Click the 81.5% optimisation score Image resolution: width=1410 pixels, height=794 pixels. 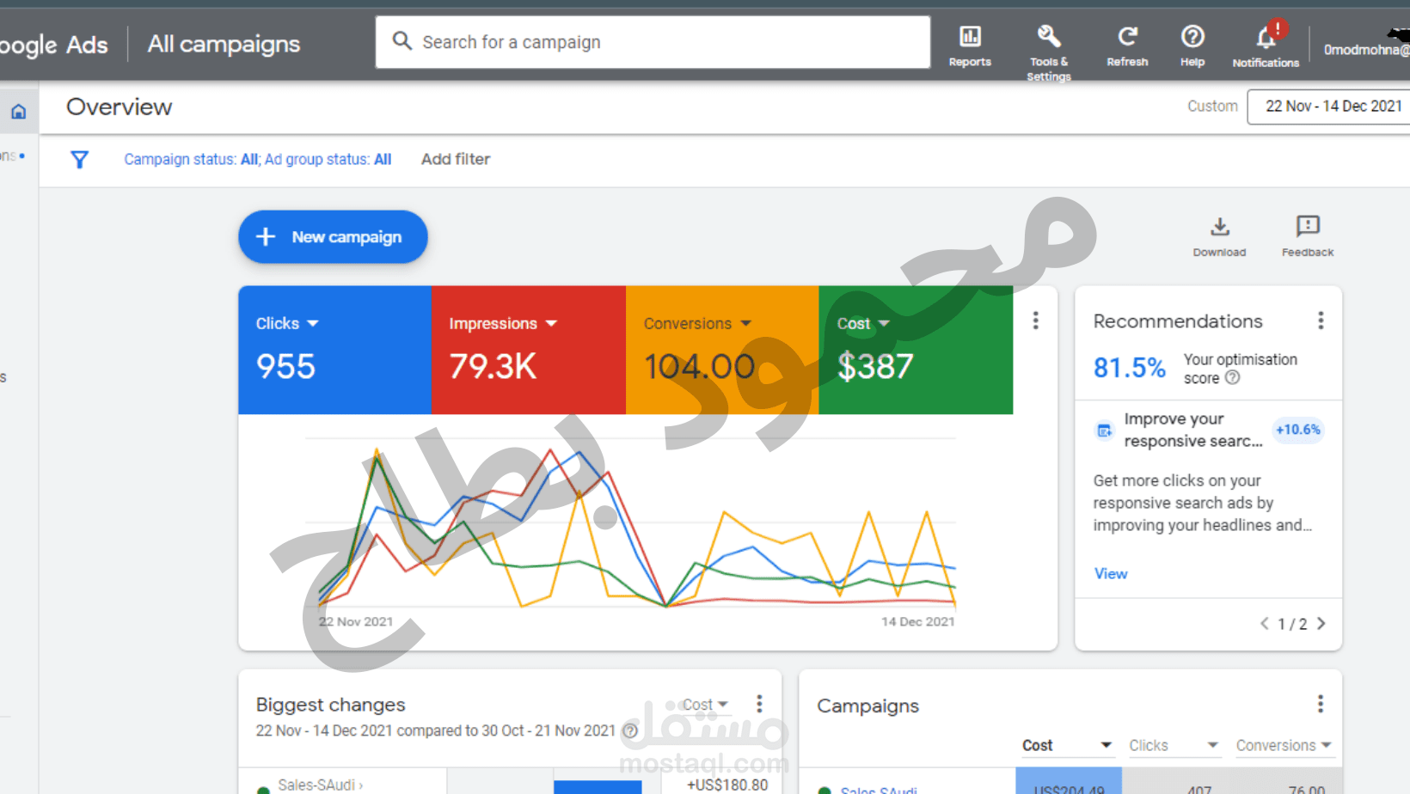pyautogui.click(x=1129, y=368)
